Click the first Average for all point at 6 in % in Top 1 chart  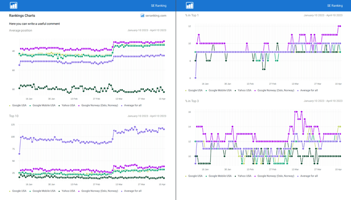(x=195, y=78)
